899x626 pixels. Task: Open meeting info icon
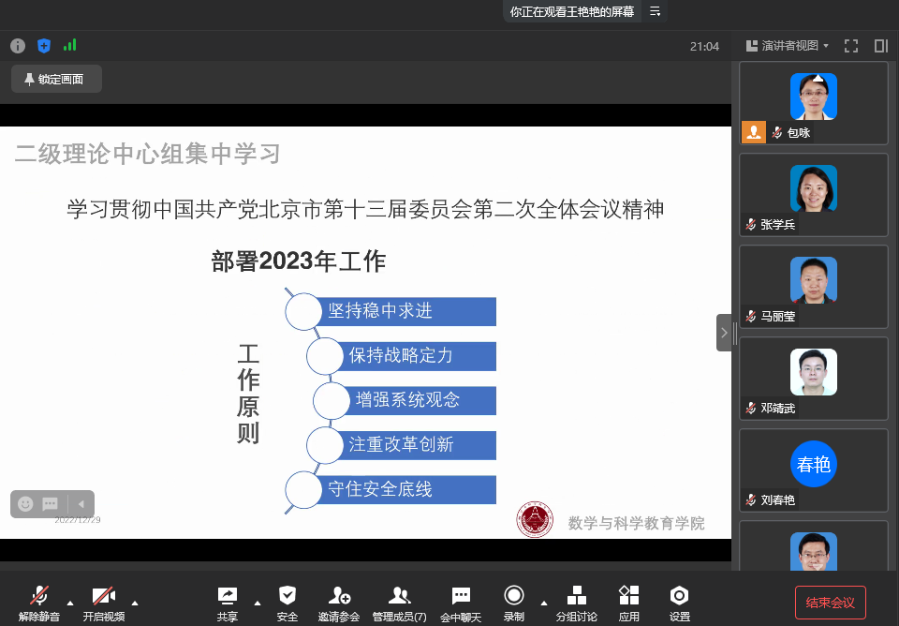[18, 46]
